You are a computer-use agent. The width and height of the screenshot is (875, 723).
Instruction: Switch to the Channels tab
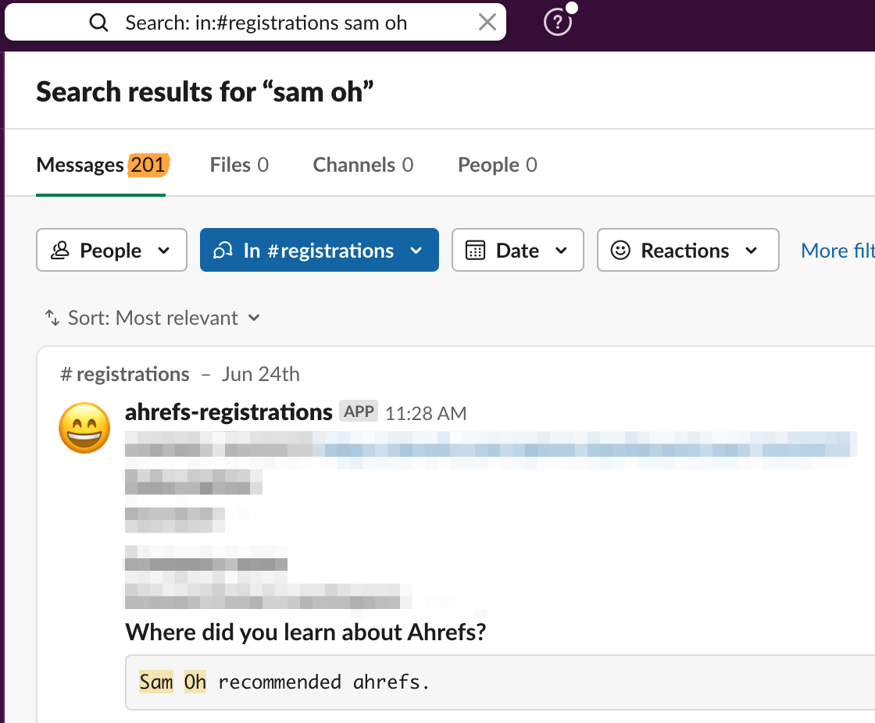click(362, 166)
